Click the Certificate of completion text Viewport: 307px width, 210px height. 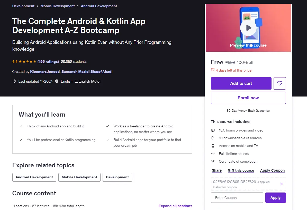[238, 161]
